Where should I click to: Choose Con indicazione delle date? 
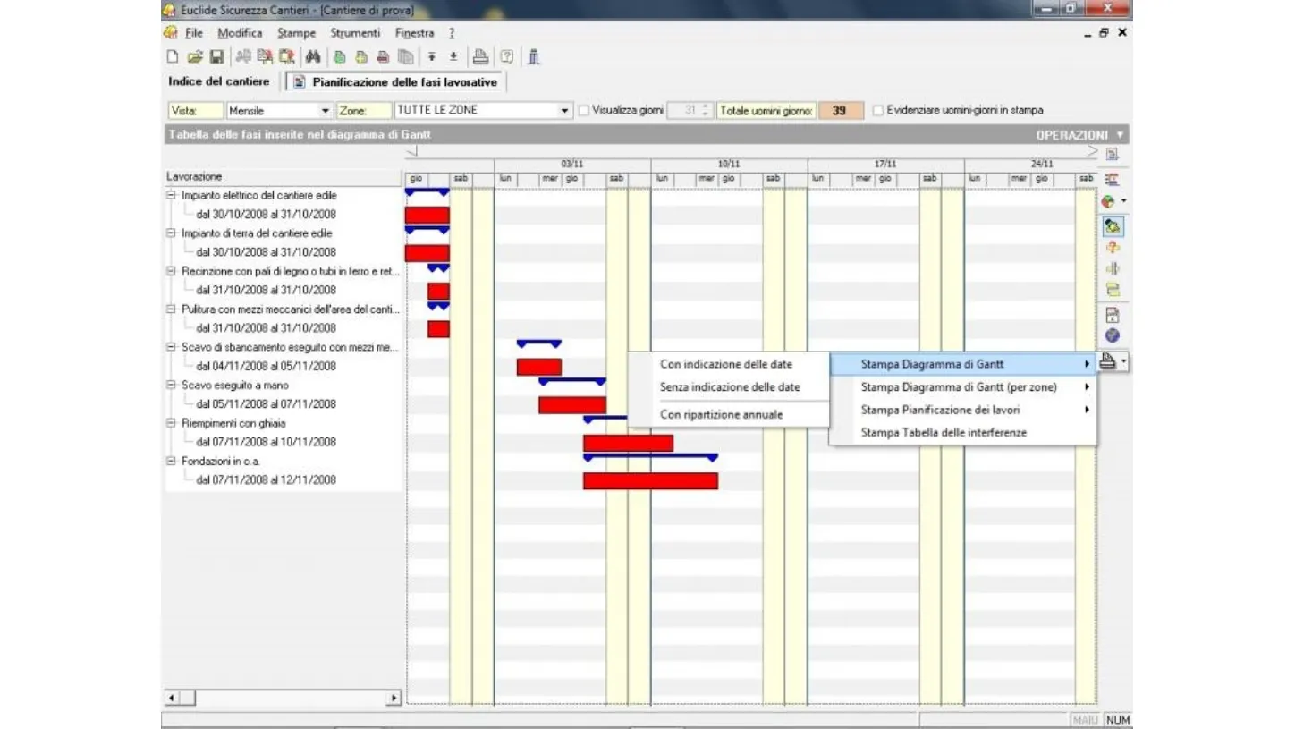[x=728, y=364]
